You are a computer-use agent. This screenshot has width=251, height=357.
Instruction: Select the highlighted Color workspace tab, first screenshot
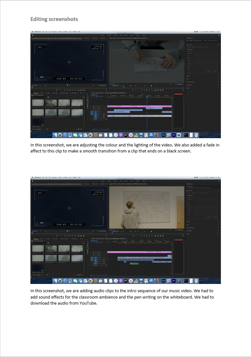121,35
